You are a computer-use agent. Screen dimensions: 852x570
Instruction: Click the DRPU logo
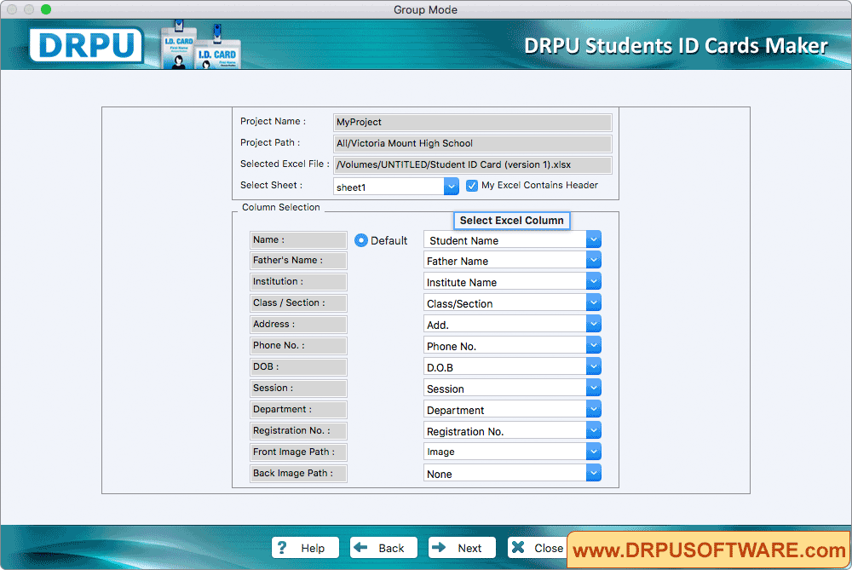pyautogui.click(x=86, y=44)
